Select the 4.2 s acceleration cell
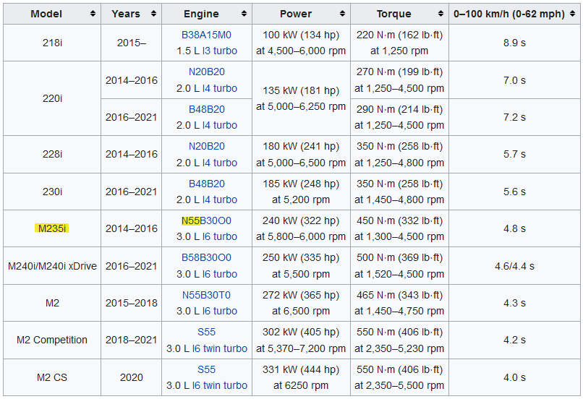The height and width of the screenshot is (399, 583). (514, 340)
